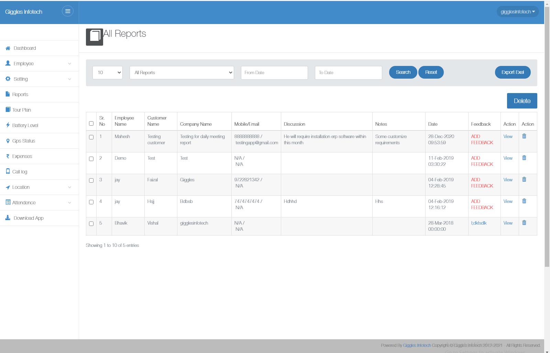
Task: Delete Faizal customer row trash icon
Action: [x=524, y=179]
